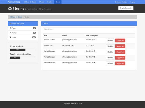This screenshot has width=145, height=108.
Task: Click the Users panel header
Action: 89,23
